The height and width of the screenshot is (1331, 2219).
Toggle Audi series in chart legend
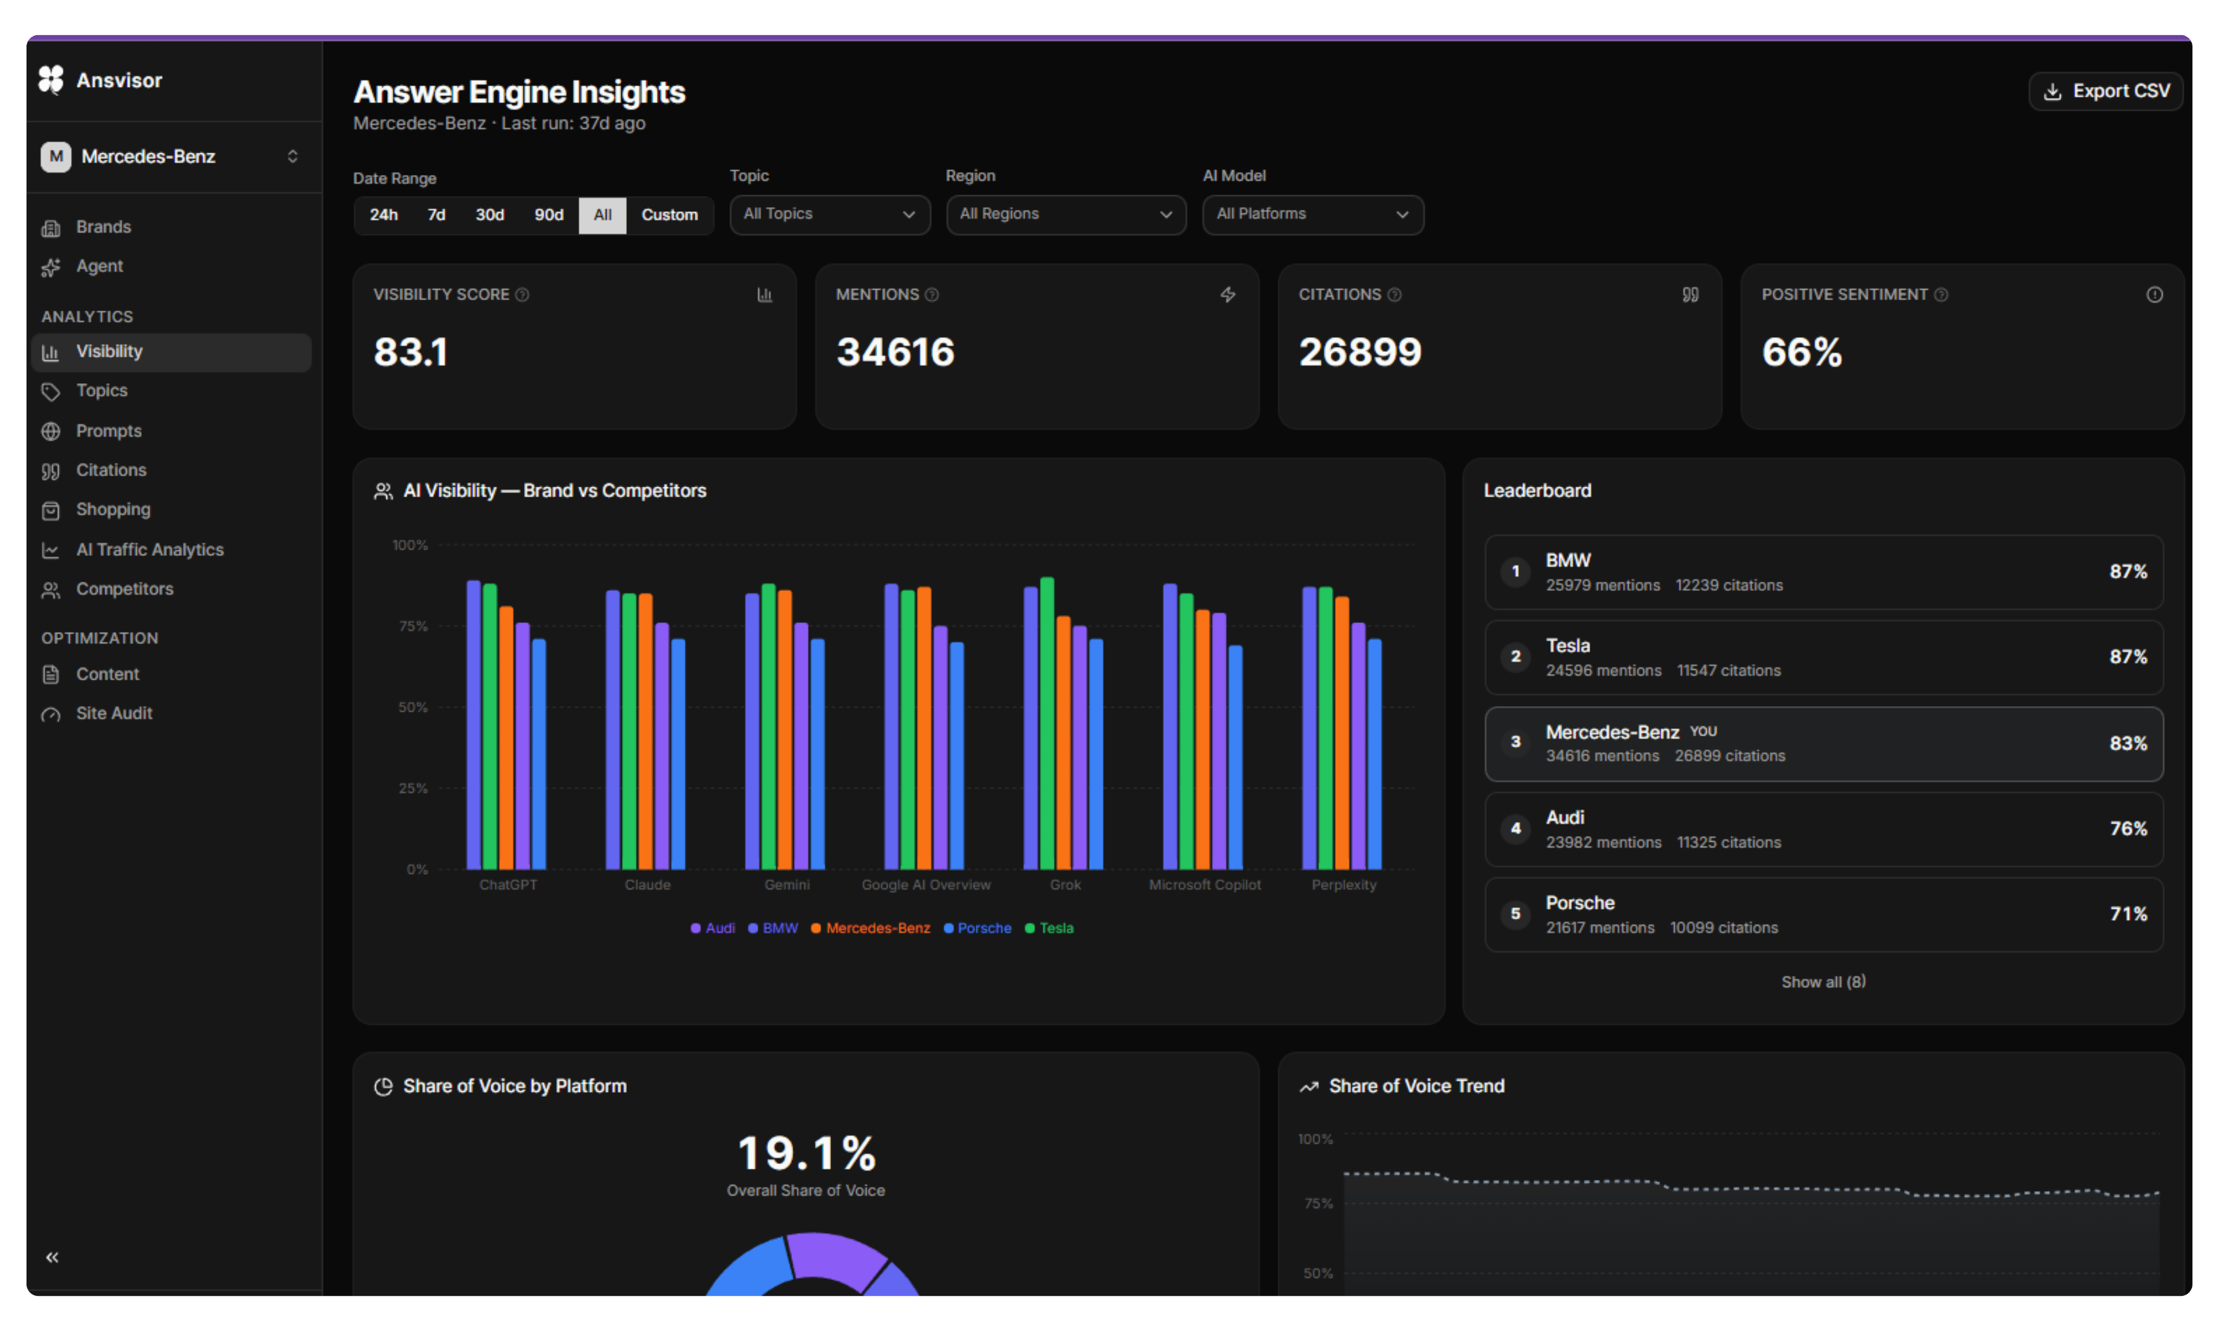coord(713,928)
